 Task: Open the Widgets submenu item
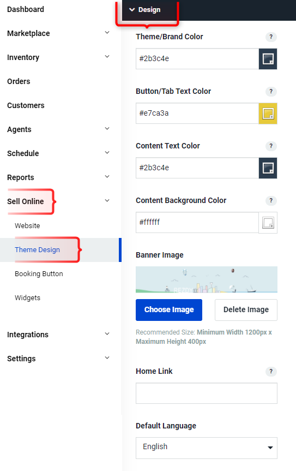tap(28, 297)
